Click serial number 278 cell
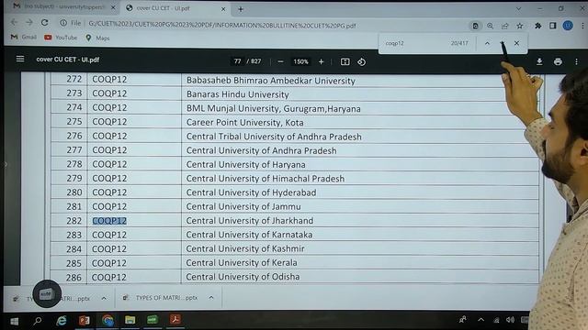 coord(73,164)
